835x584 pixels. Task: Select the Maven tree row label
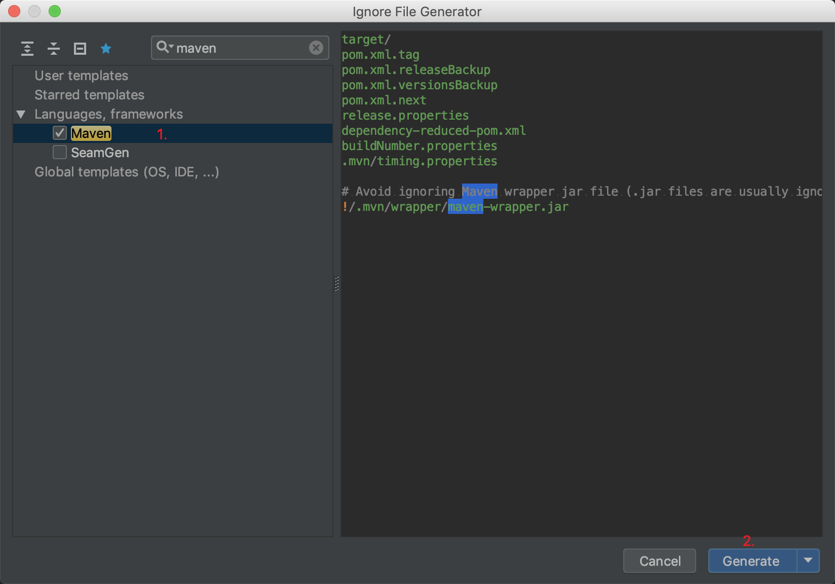[x=91, y=133]
